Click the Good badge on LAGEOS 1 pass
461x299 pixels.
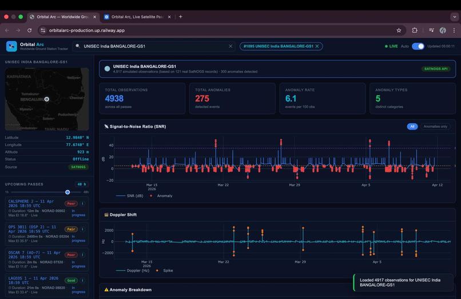pyautogui.click(x=71, y=281)
